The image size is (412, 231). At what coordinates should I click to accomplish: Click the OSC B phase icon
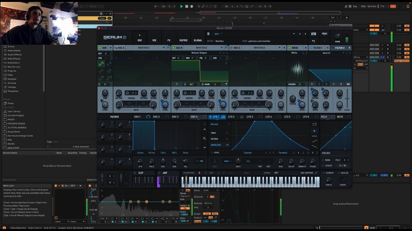click(185, 84)
